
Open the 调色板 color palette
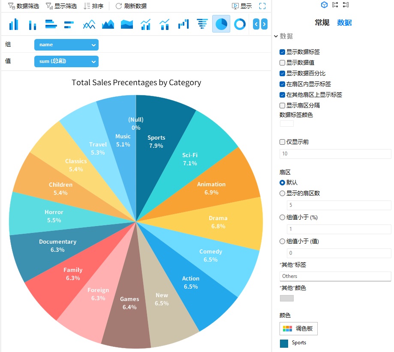point(298,328)
